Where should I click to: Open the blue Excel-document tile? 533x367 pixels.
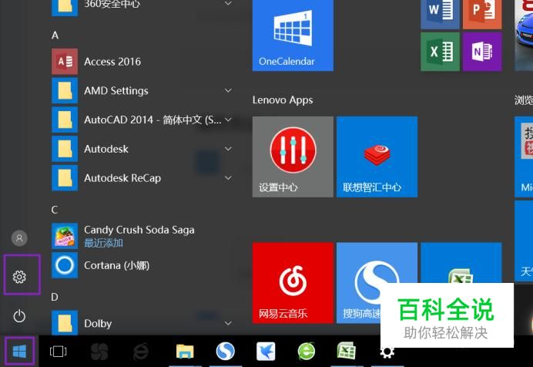click(461, 263)
